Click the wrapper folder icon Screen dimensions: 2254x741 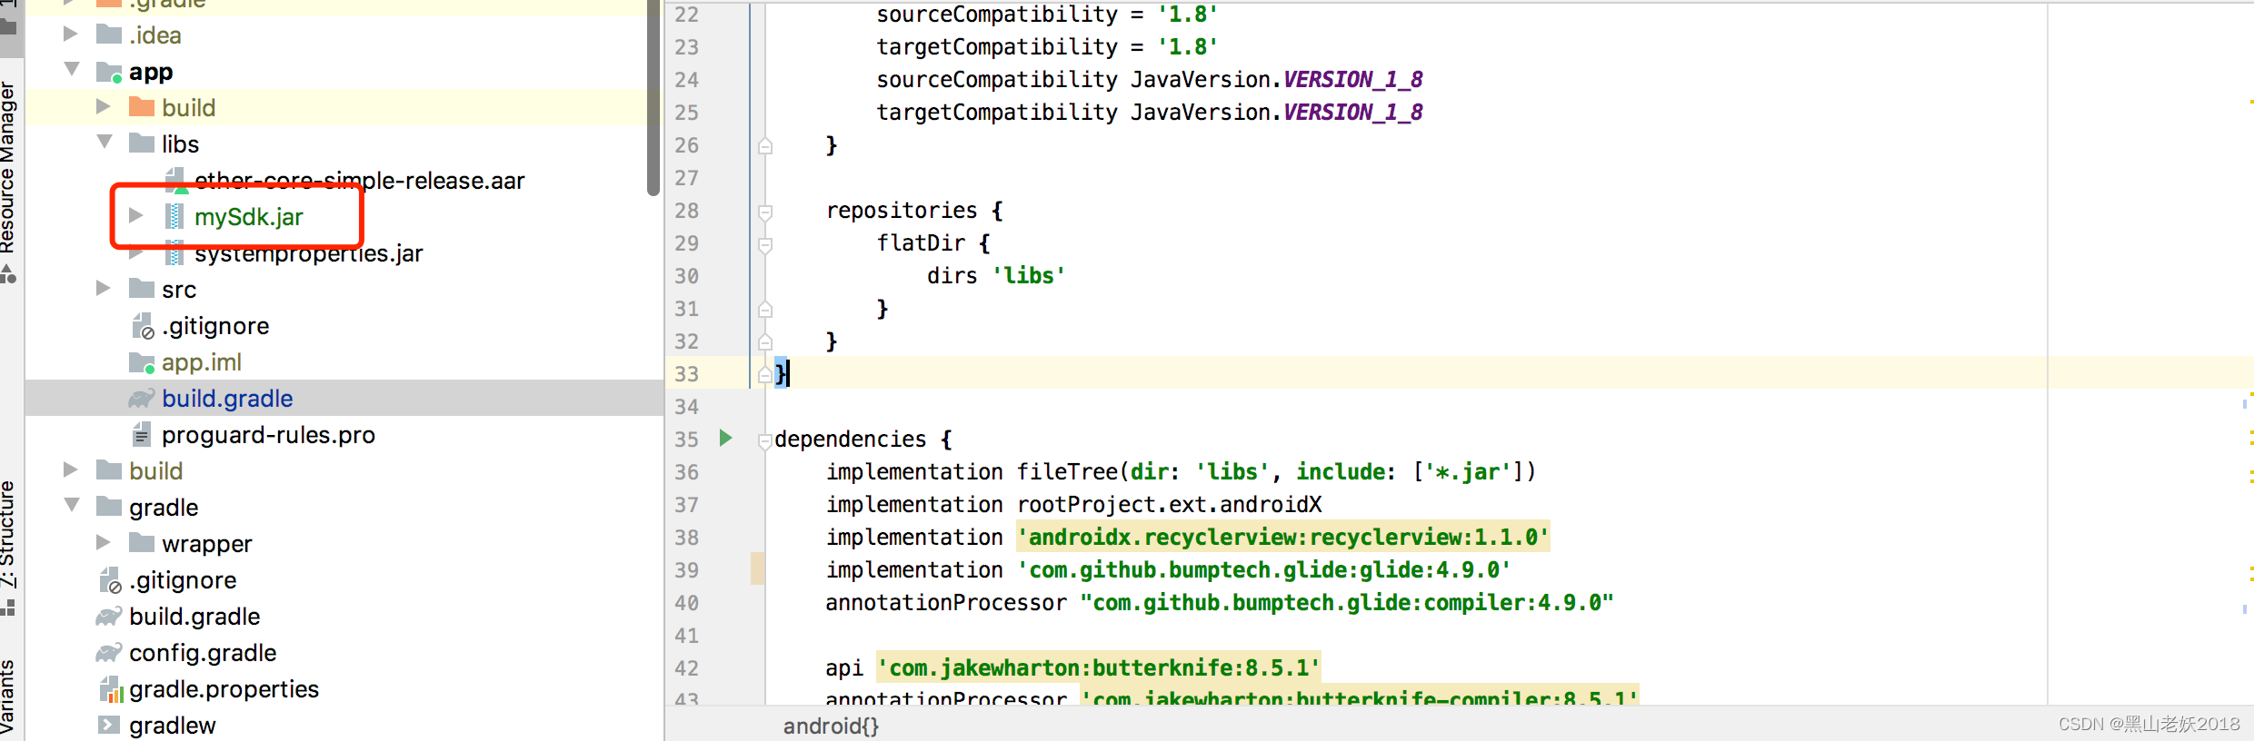point(142,543)
